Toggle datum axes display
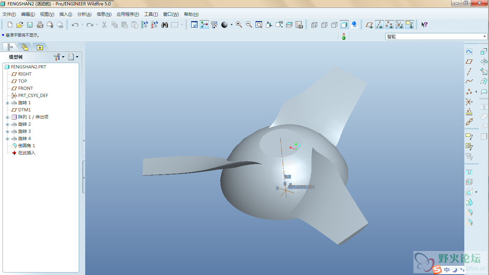 click(x=379, y=25)
